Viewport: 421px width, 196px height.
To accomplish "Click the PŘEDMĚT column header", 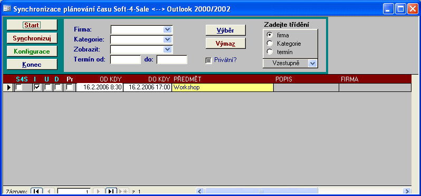I will [x=187, y=79].
